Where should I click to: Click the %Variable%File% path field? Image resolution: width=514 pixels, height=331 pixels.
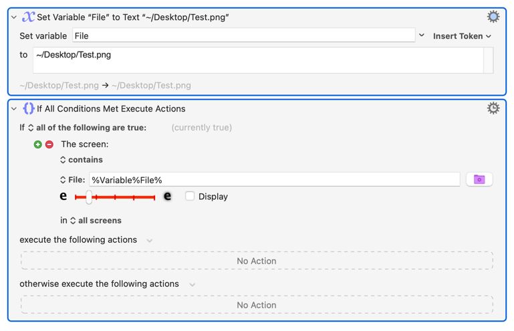274,180
